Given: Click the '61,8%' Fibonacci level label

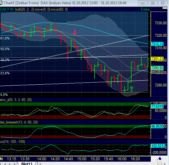Looking at the screenshot, I should point(5,38).
